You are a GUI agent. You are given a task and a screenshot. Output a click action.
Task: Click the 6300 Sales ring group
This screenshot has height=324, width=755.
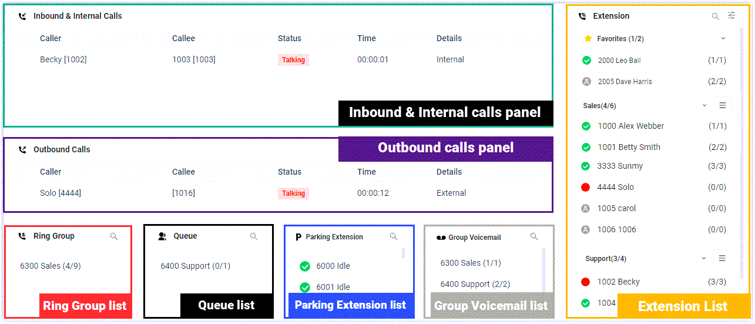coord(51,266)
